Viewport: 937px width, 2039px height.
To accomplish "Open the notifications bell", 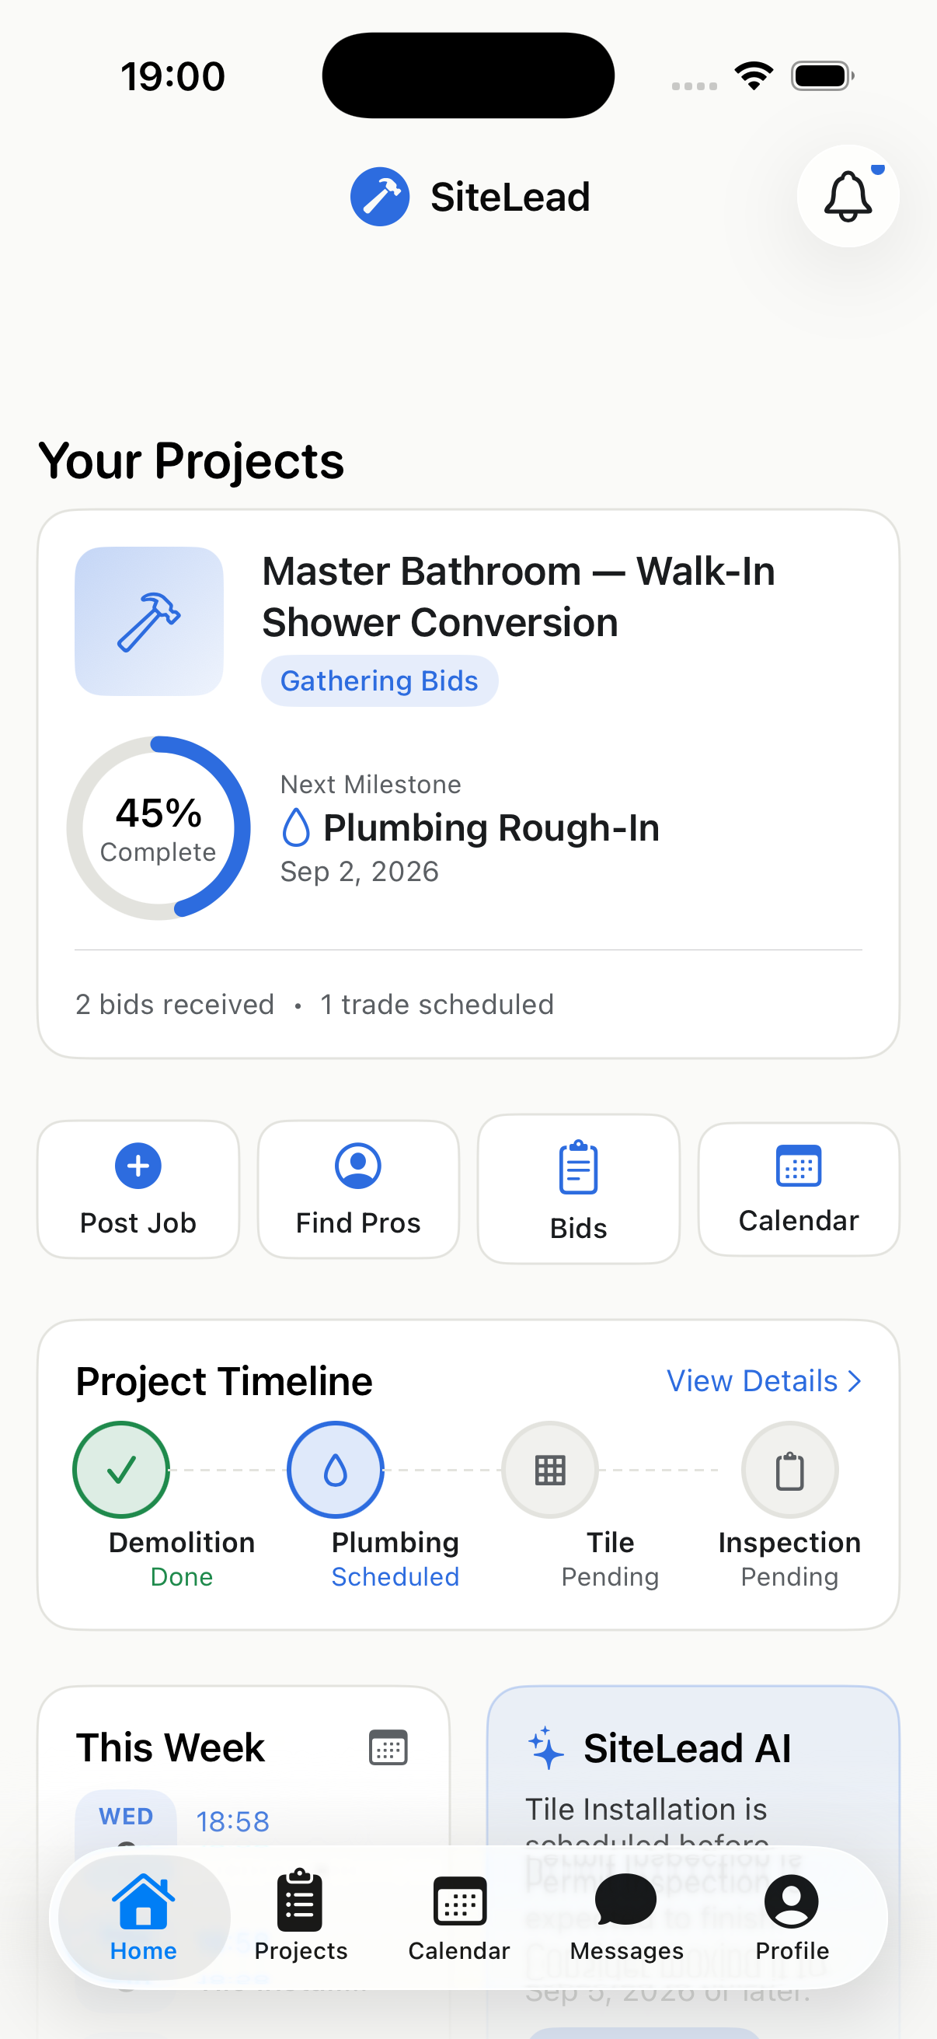I will pos(848,195).
